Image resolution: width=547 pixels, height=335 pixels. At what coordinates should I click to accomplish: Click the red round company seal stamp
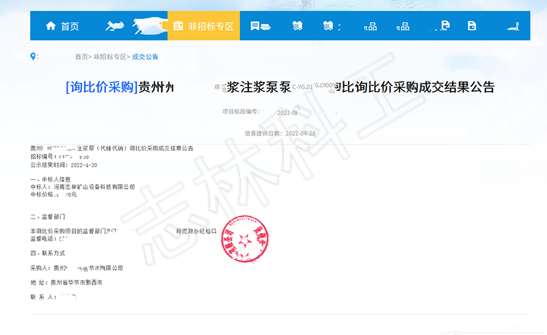point(245,239)
